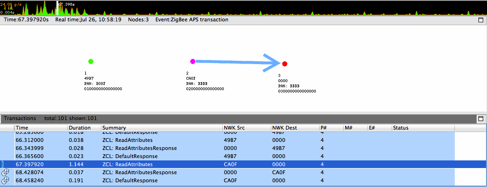Viewport: 487px width, 187px height.
Task: Select highlighted ReadAttributes row at 67.397920
Action: point(243,164)
